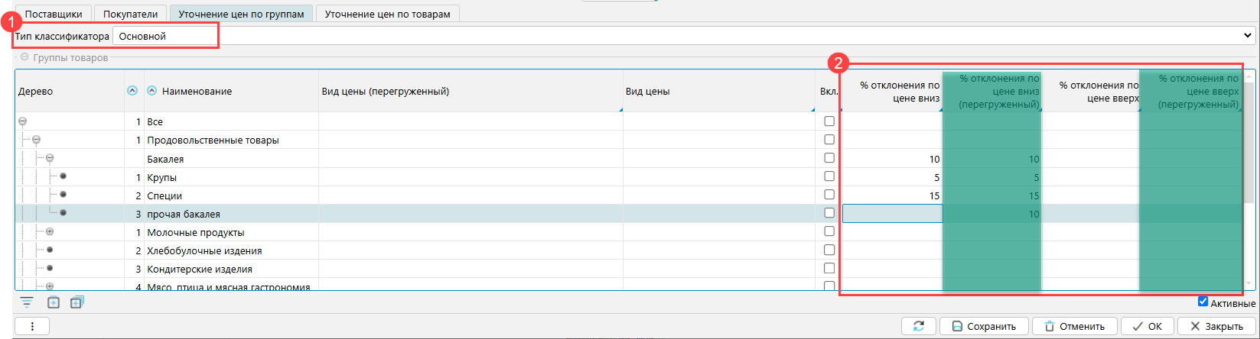The height and width of the screenshot is (339, 1260).
Task: Open the Уточнение цен по товарам tab
Action: point(387,14)
